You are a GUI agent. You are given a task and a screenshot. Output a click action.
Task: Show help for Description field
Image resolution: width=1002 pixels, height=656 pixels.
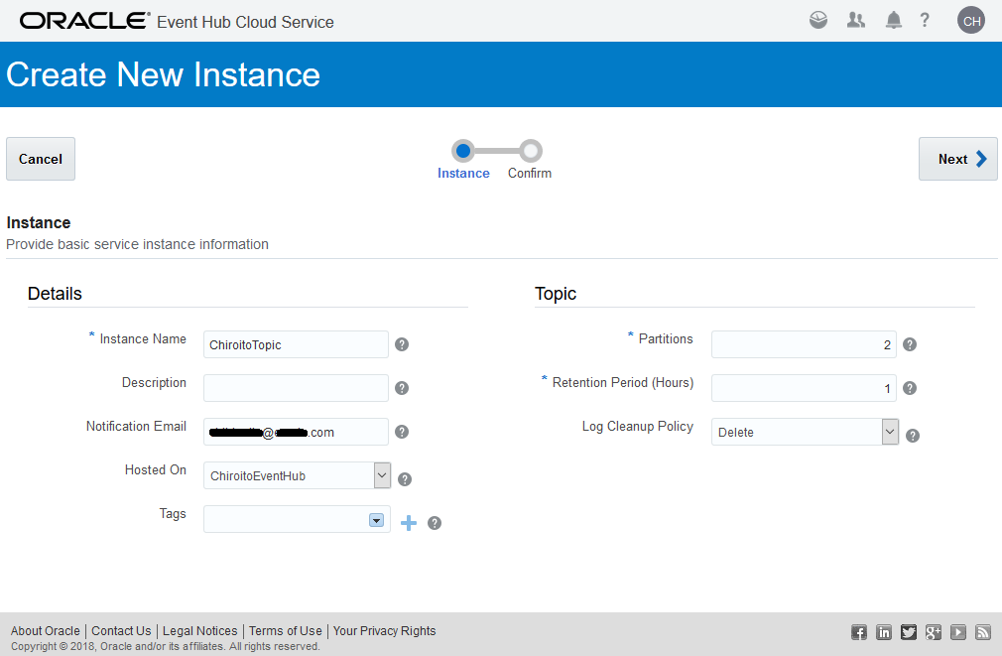402,388
